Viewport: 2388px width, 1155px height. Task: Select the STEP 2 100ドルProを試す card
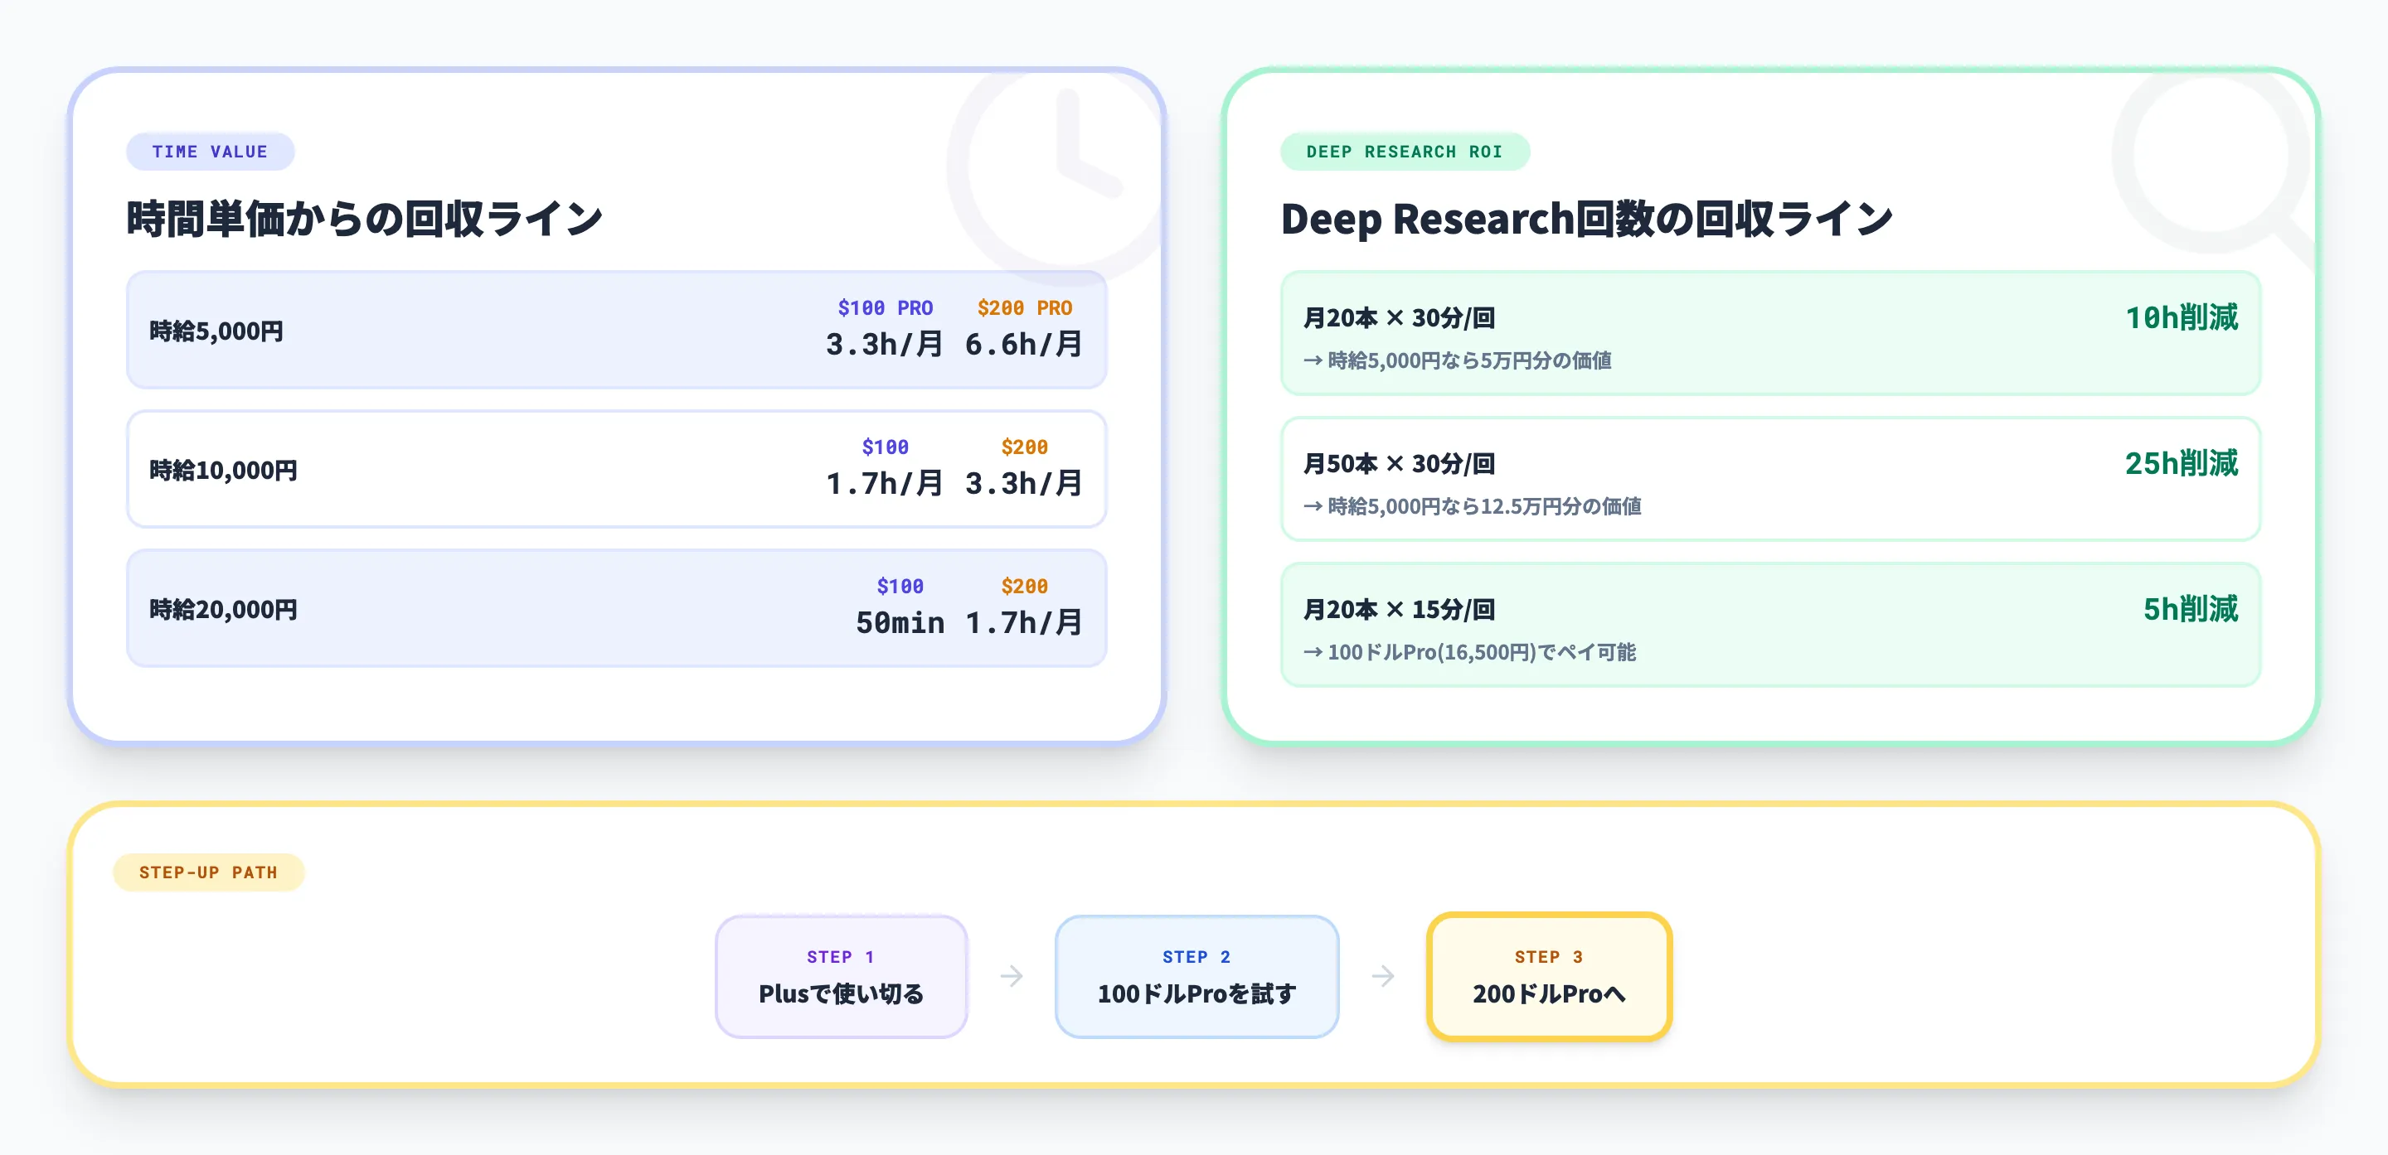click(x=1196, y=976)
